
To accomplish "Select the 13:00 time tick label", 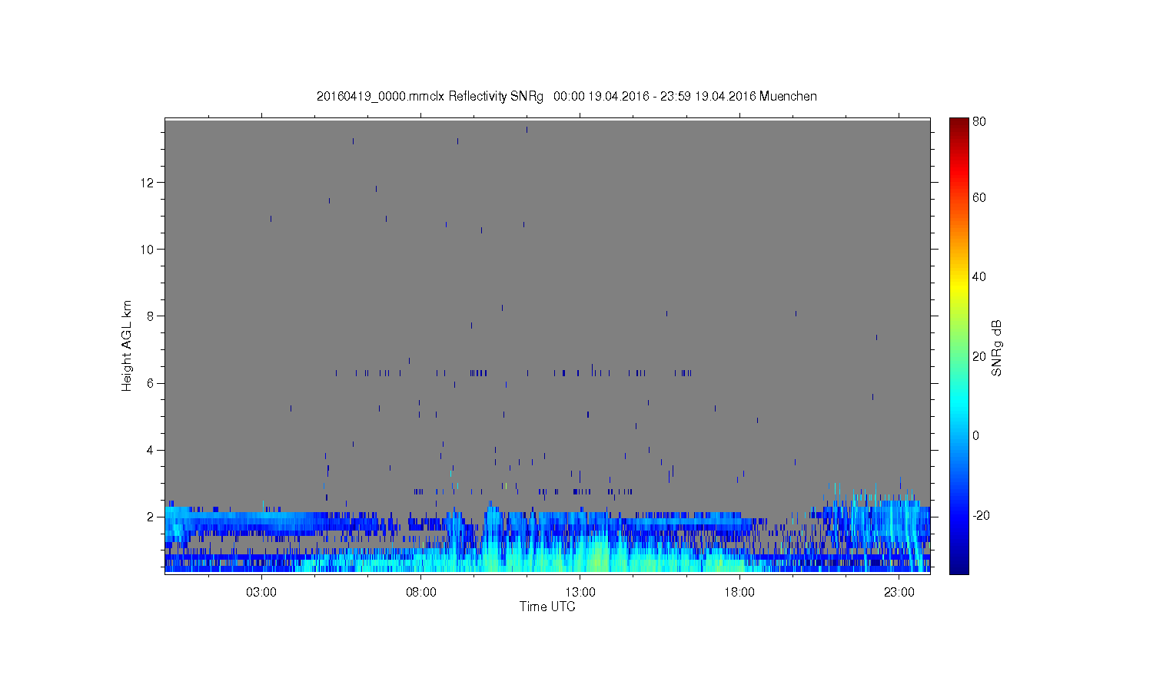I will [580, 593].
